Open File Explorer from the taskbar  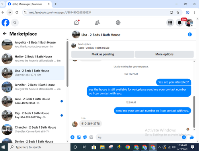102,147
